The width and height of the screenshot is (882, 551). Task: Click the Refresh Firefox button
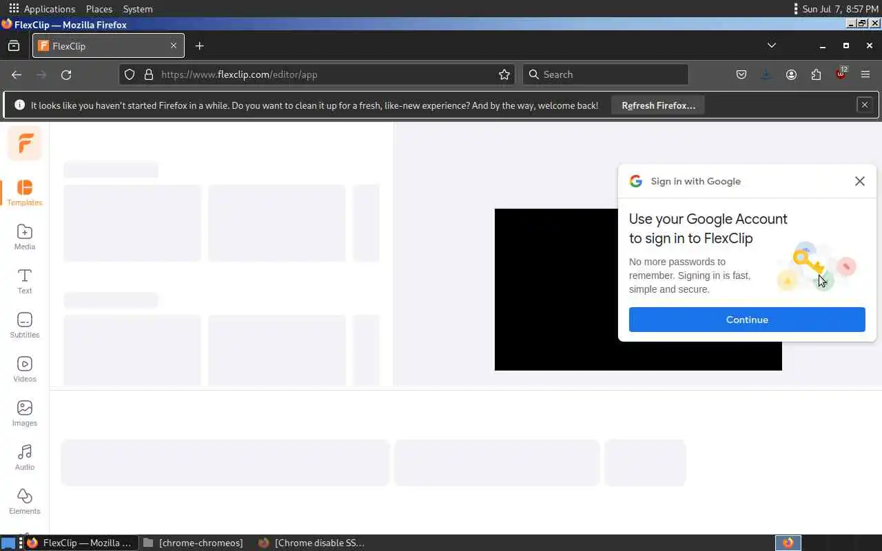pyautogui.click(x=658, y=105)
